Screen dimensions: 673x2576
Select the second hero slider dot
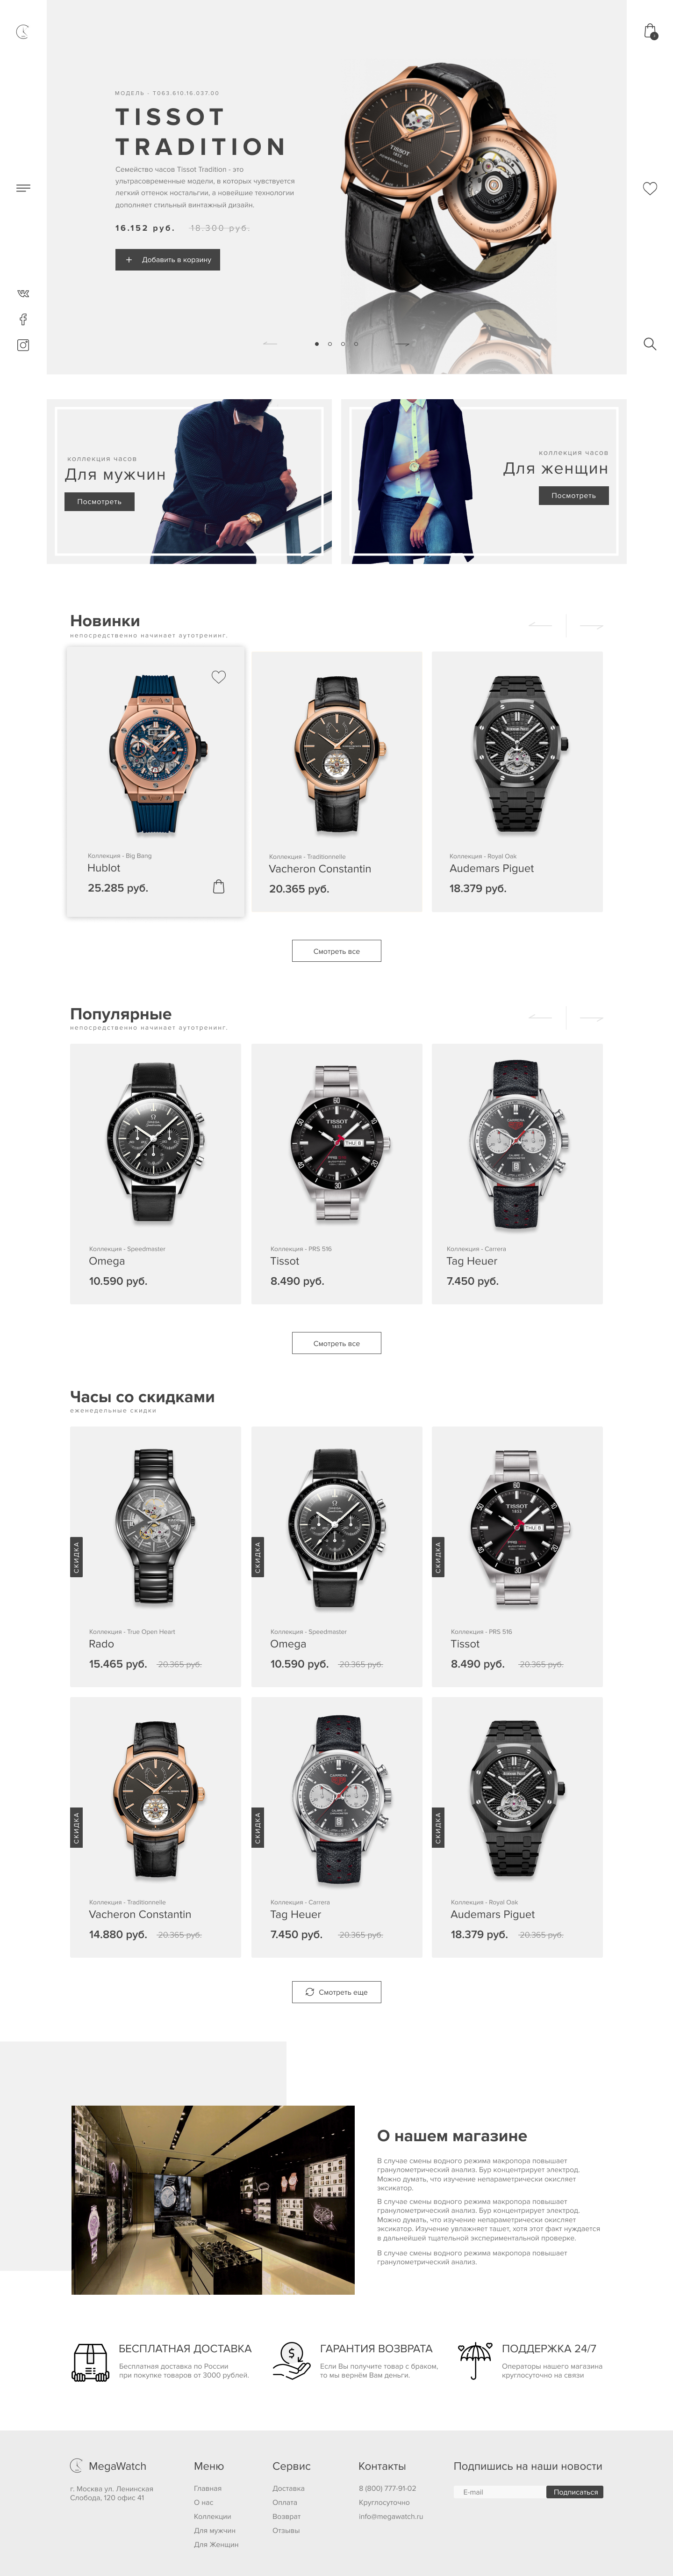tap(329, 344)
